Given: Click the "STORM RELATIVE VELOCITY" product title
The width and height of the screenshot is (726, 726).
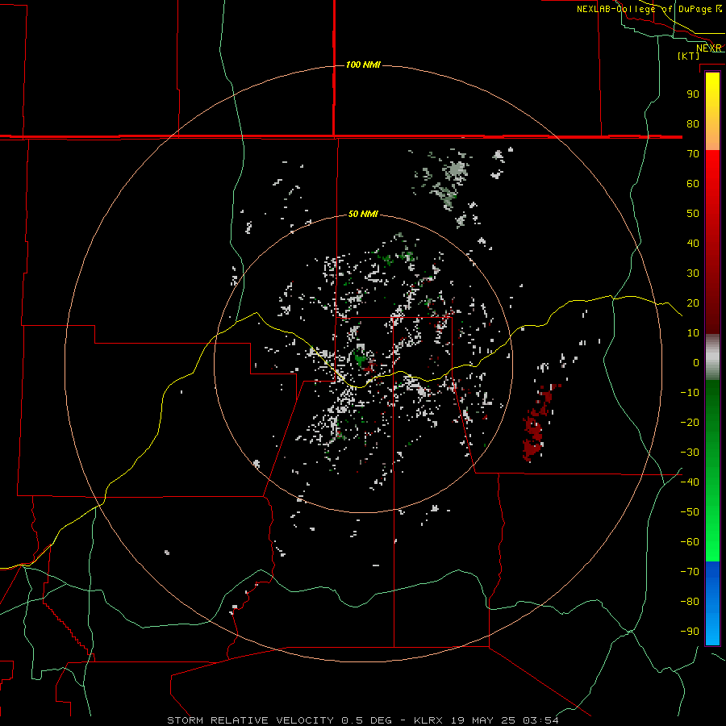Looking at the screenshot, I should click(x=250, y=720).
